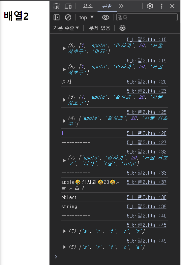Clear the console output
The image size is (181, 265).
(x=68, y=17)
